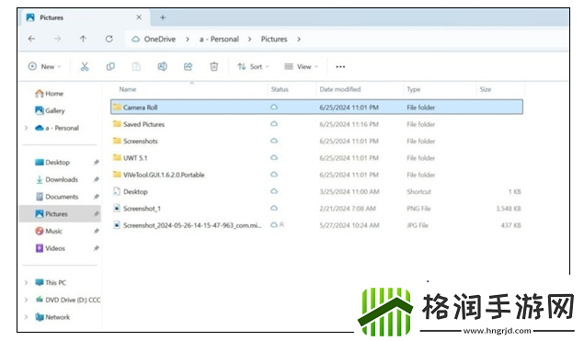Screen dimensions: 584x341
Task: Click Videos in navigation pane
Action: coord(51,248)
